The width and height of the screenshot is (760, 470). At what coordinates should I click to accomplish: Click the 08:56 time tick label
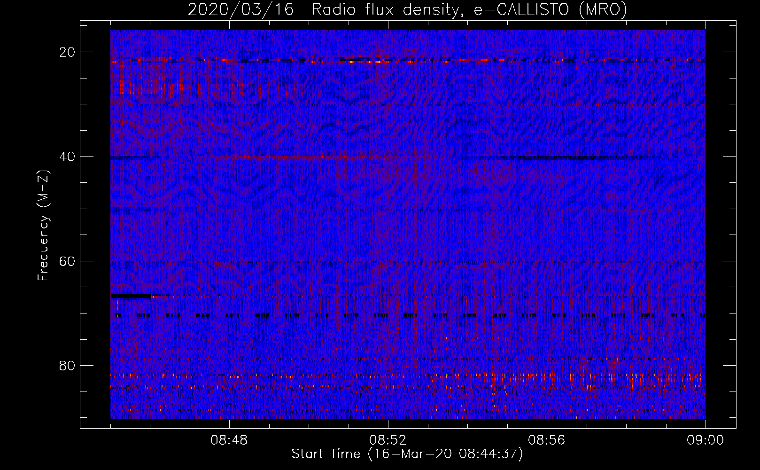click(x=547, y=440)
